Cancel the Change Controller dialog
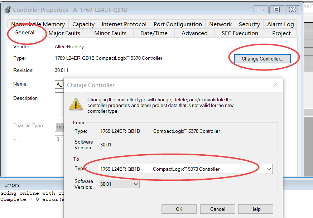Image resolution: width=313 pixels, height=218 pixels. pos(218,209)
